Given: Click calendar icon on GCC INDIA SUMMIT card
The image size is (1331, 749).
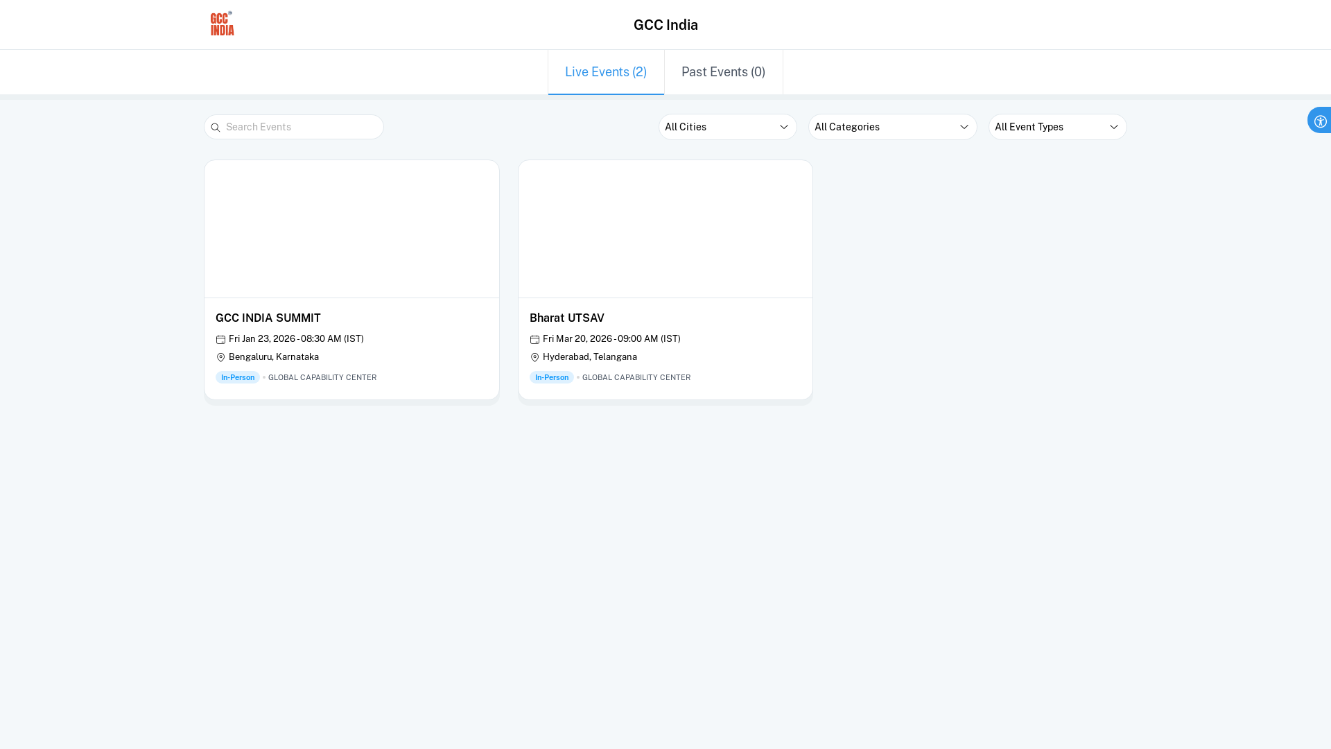Looking at the screenshot, I should (220, 339).
